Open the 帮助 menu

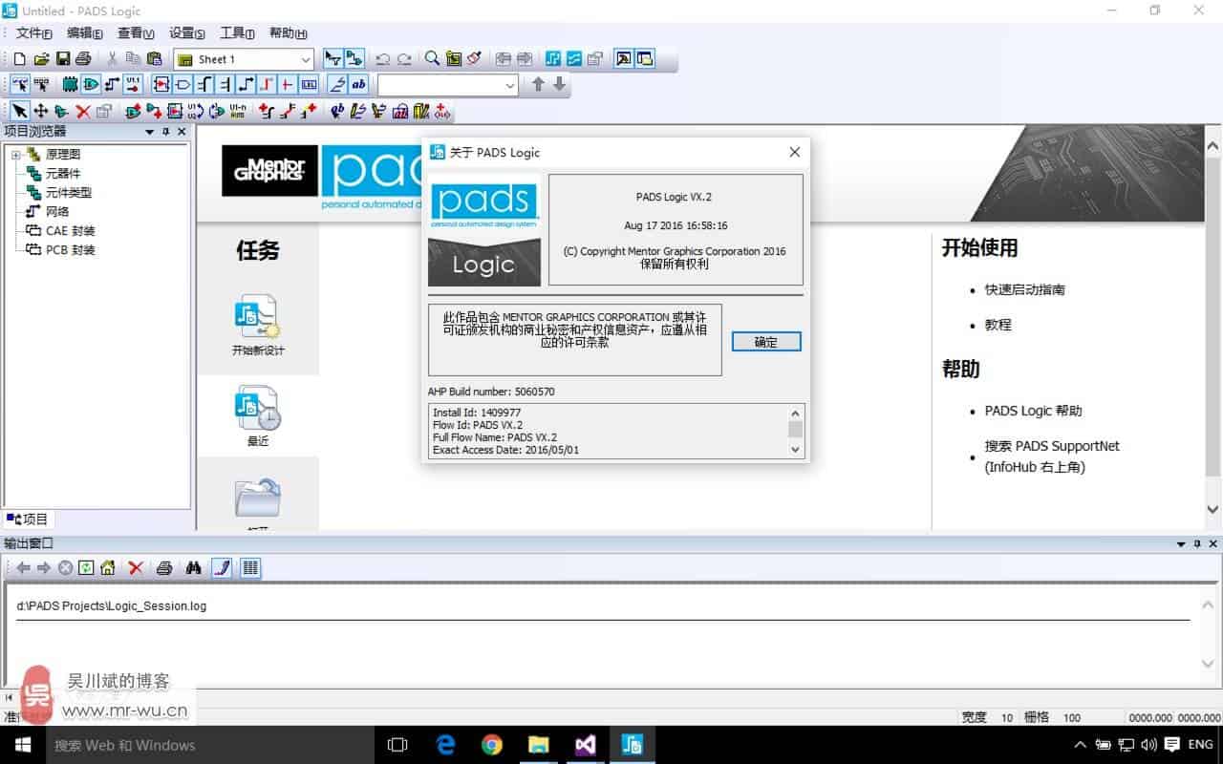pyautogui.click(x=288, y=33)
